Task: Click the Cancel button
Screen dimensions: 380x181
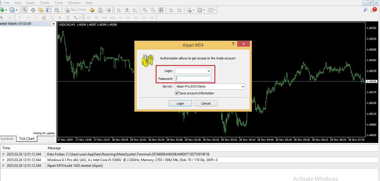Action: [206, 103]
